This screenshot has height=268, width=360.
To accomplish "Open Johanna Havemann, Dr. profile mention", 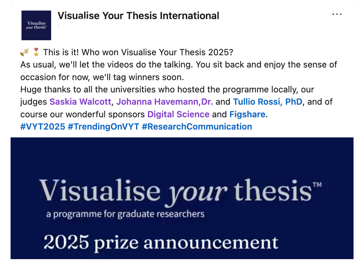I will 165,102.
